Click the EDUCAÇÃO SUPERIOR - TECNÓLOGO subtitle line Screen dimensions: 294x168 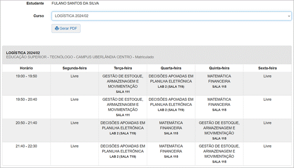[80, 57]
